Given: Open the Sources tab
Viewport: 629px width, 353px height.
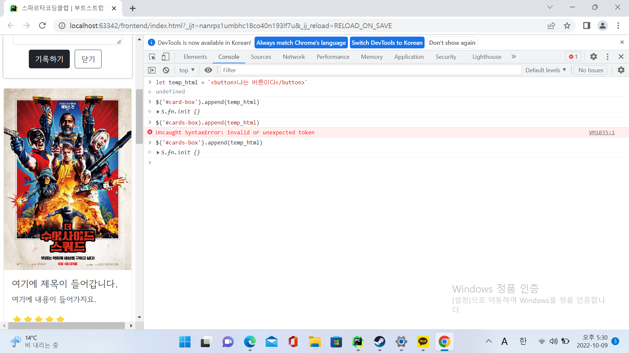Looking at the screenshot, I should pos(261,57).
